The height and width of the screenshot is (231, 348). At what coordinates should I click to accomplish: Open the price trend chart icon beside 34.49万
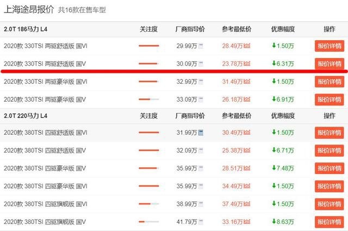[247, 186]
